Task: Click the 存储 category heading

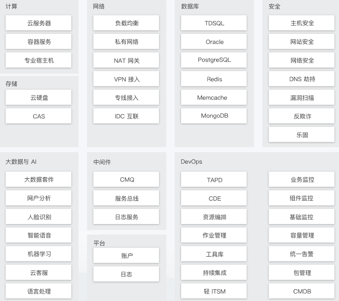Action: (12, 84)
